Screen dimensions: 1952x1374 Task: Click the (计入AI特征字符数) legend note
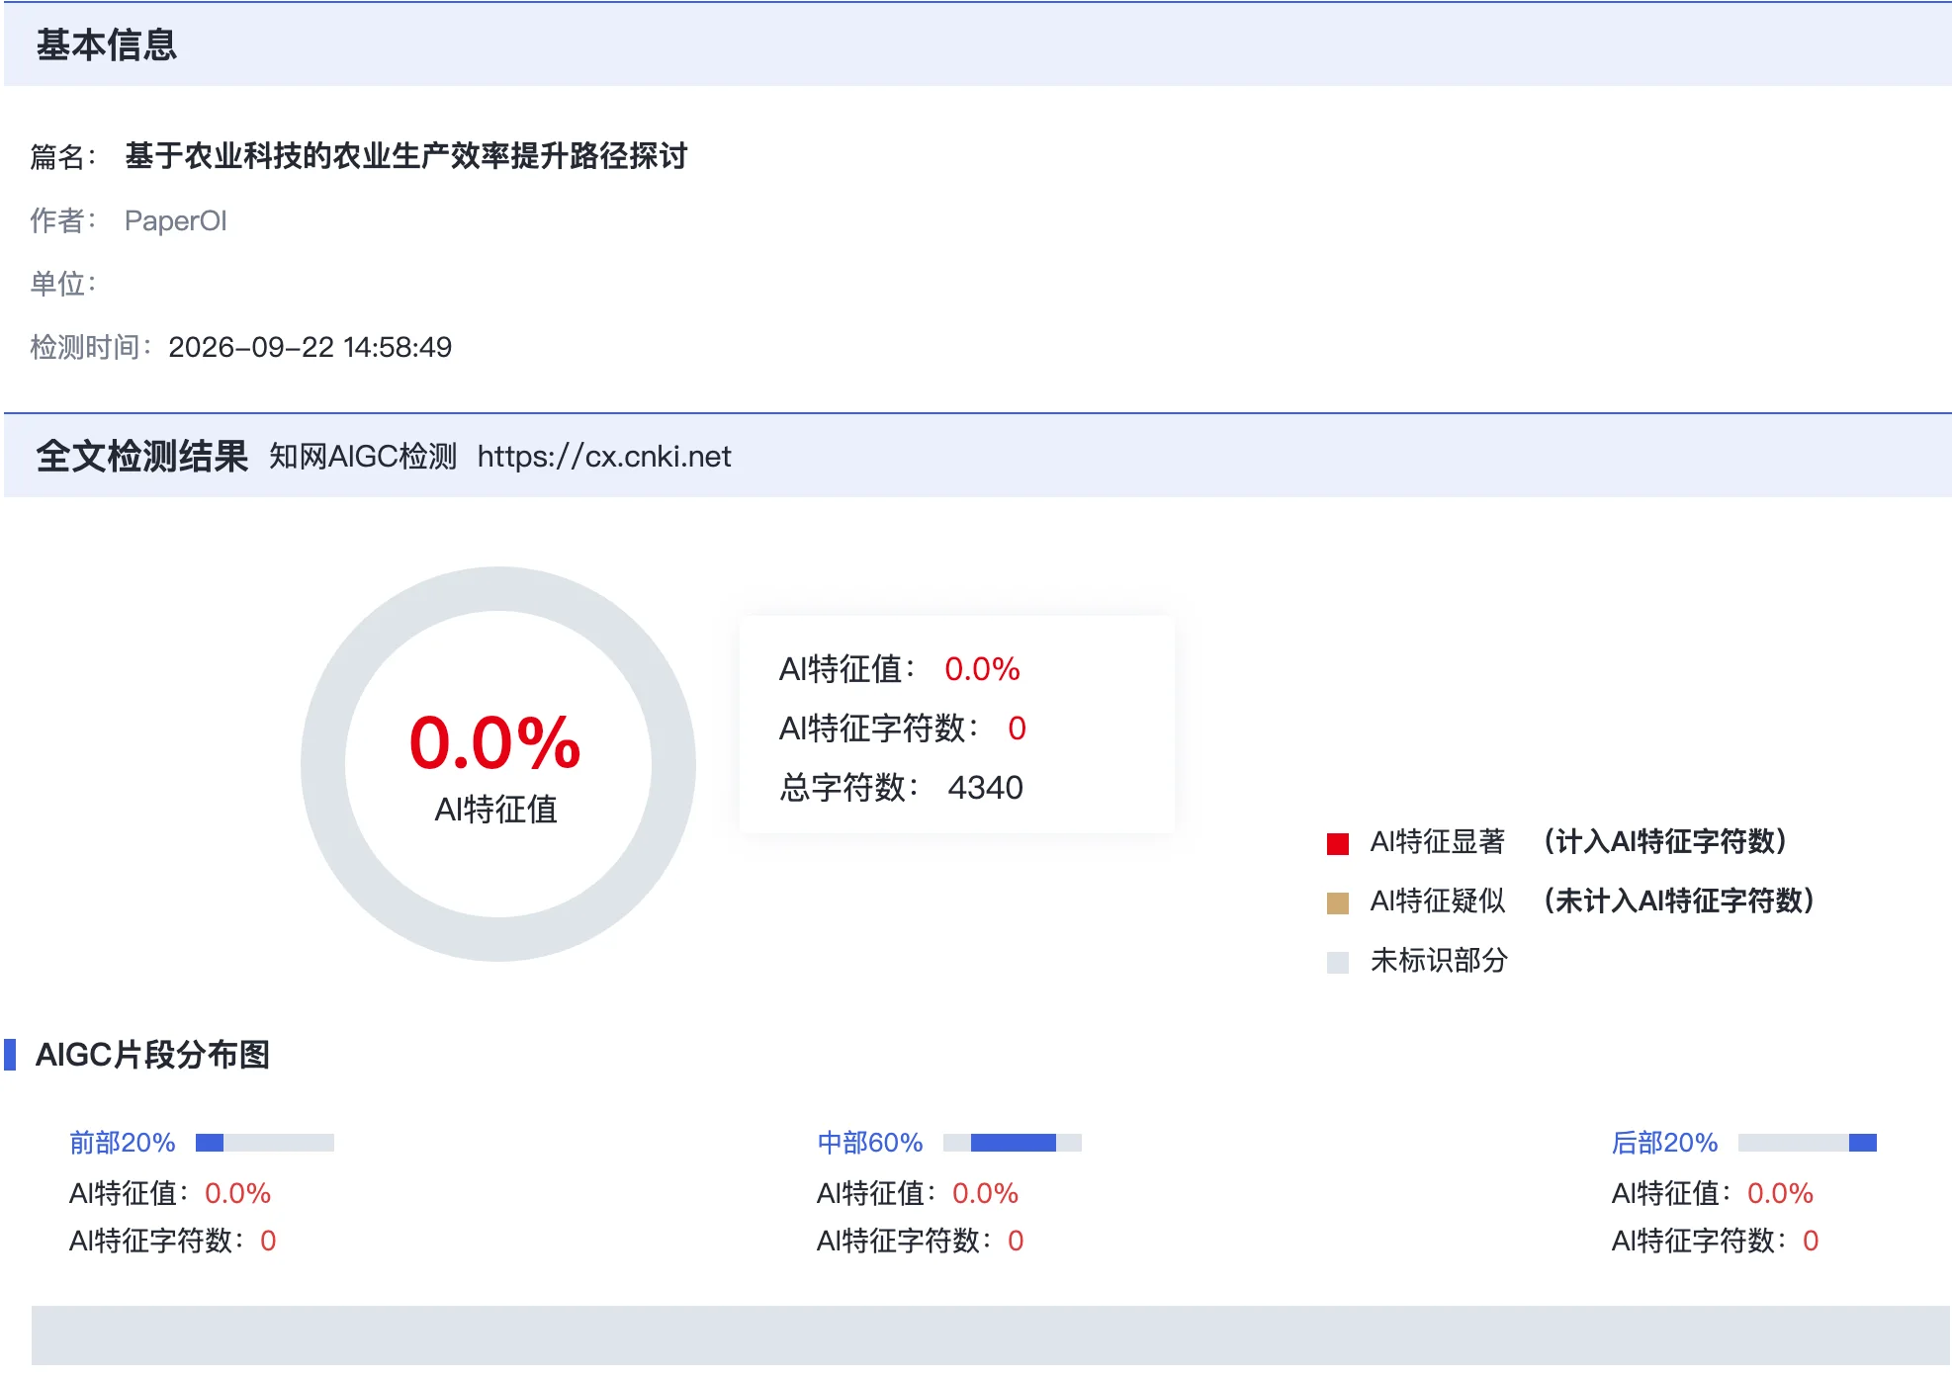(1665, 842)
